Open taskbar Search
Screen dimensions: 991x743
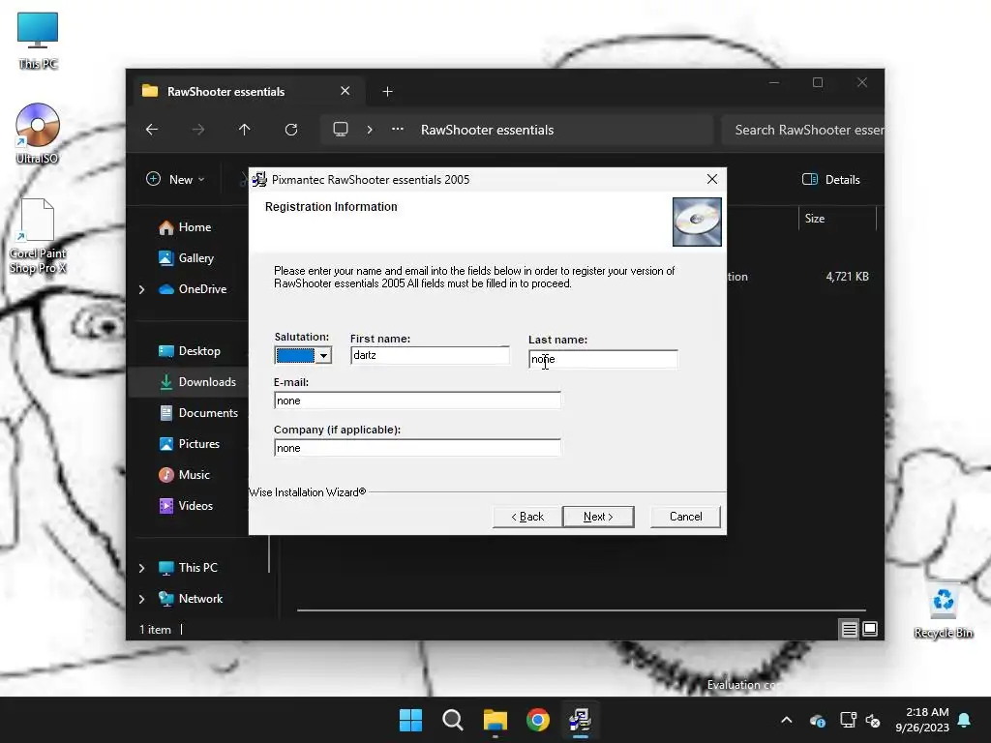(453, 720)
